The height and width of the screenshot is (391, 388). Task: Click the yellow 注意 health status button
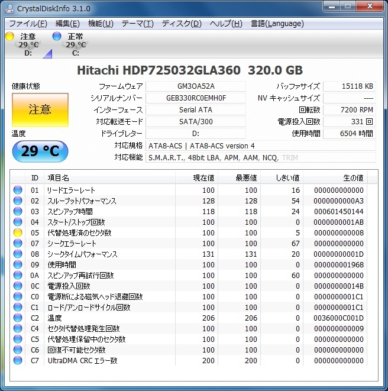tap(40, 109)
